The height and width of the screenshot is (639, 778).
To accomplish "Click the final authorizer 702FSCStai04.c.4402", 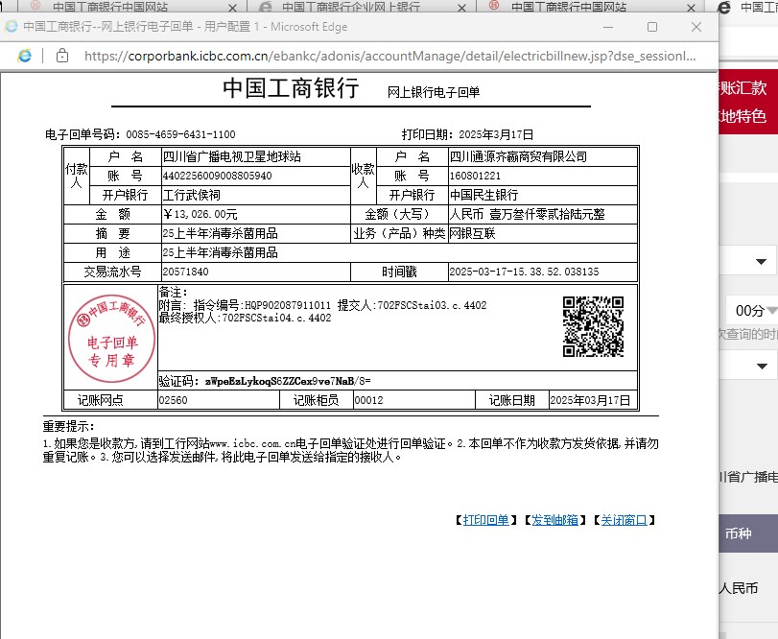I will click(276, 318).
